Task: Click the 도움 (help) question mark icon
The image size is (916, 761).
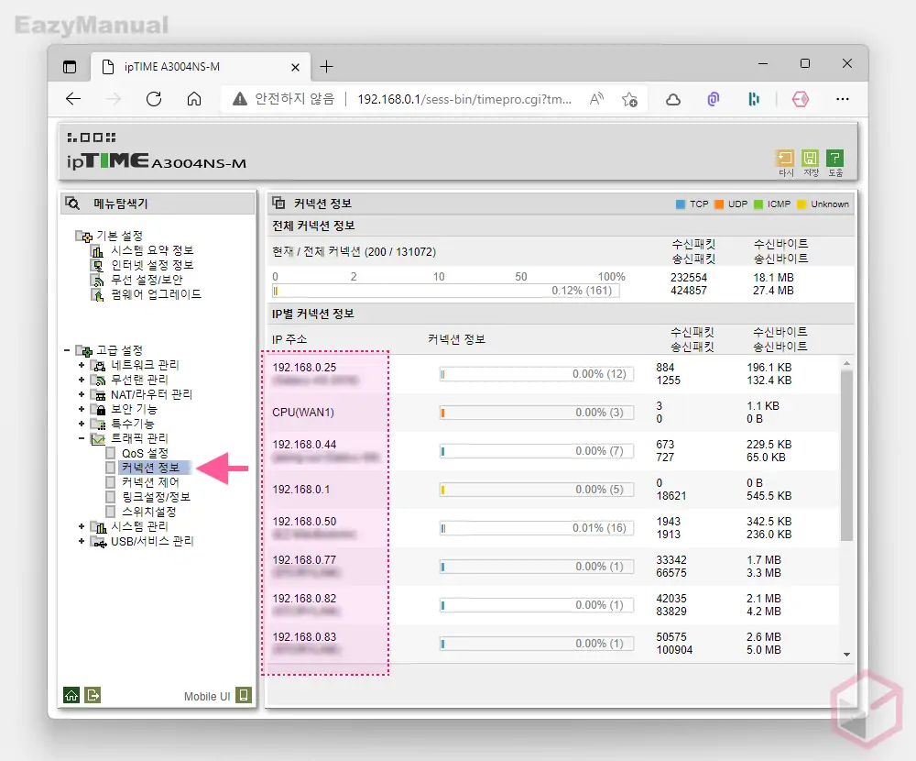Action: tap(834, 159)
